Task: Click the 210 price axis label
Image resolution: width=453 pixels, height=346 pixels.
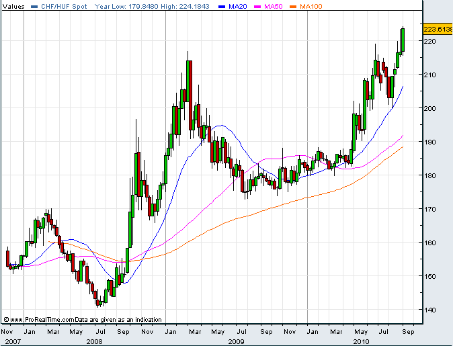Action: (x=429, y=75)
